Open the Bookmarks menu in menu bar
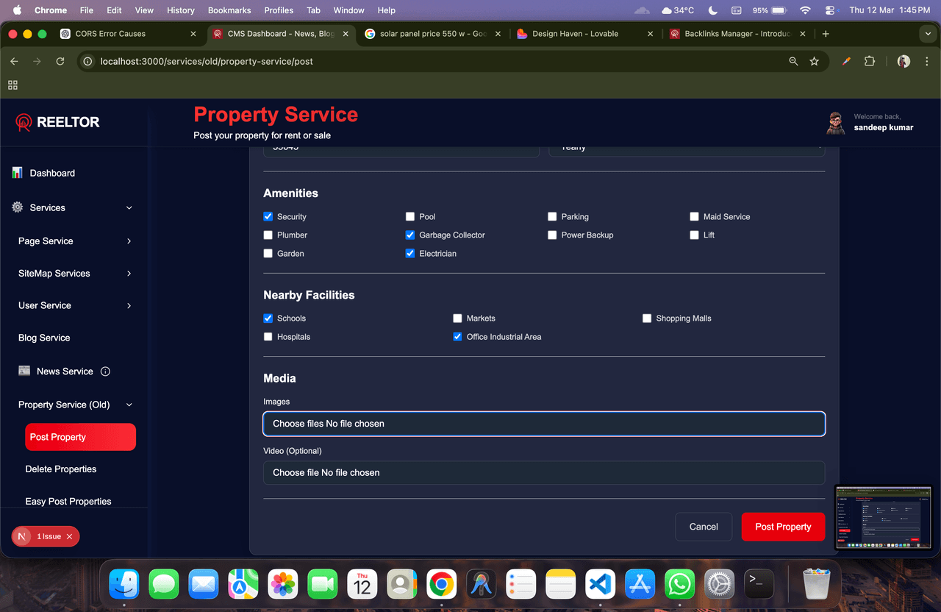This screenshot has width=941, height=612. click(229, 10)
